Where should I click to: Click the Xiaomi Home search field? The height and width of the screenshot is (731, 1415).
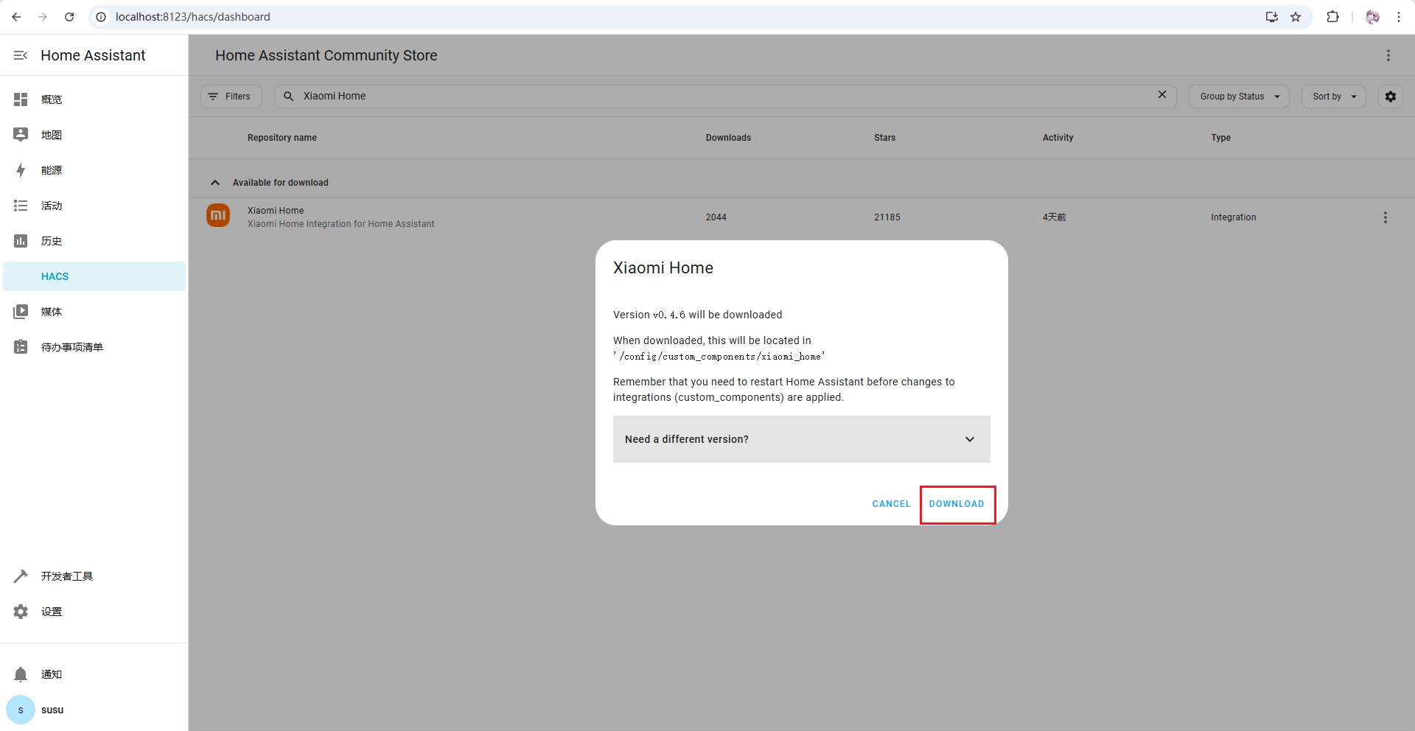click(722, 97)
